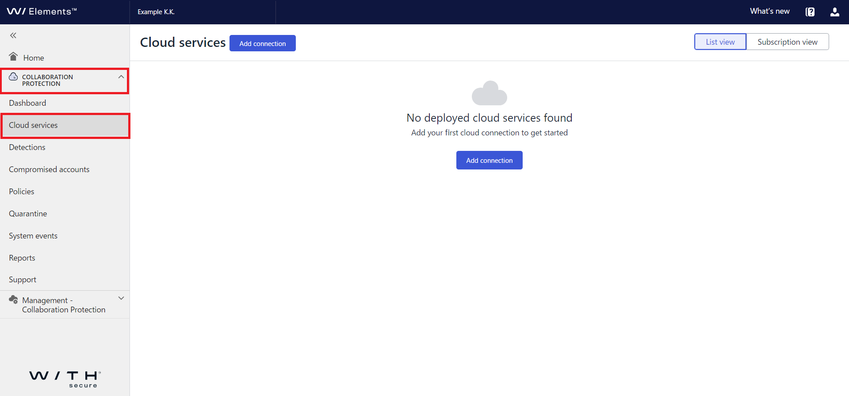Open the user account profile icon
Viewport: 849px width, 396px height.
(x=835, y=12)
